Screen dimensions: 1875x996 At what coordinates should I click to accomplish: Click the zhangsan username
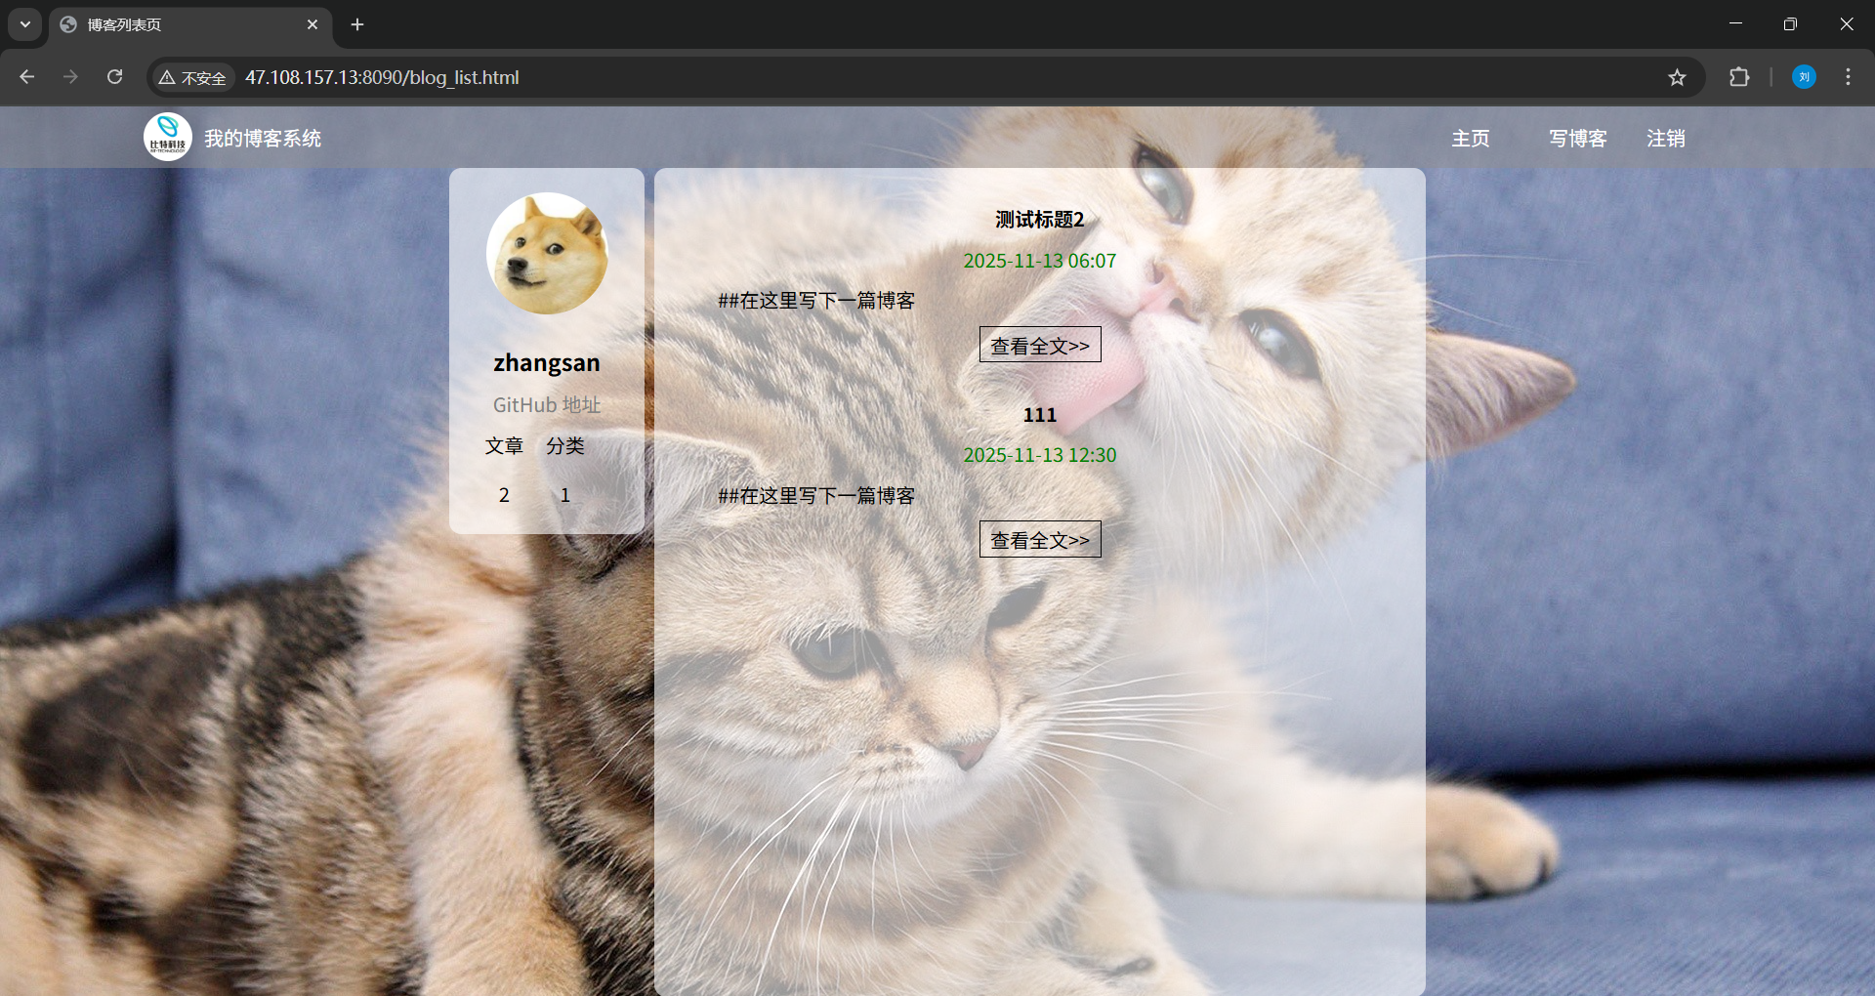pos(547,363)
